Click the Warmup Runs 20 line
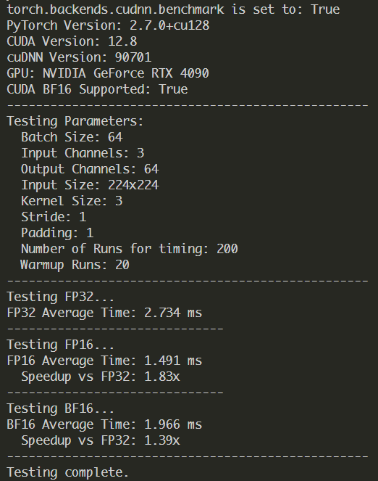The height and width of the screenshot is (481, 378). click(75, 265)
